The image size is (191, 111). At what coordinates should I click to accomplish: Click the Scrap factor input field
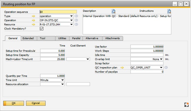tap(147, 63)
